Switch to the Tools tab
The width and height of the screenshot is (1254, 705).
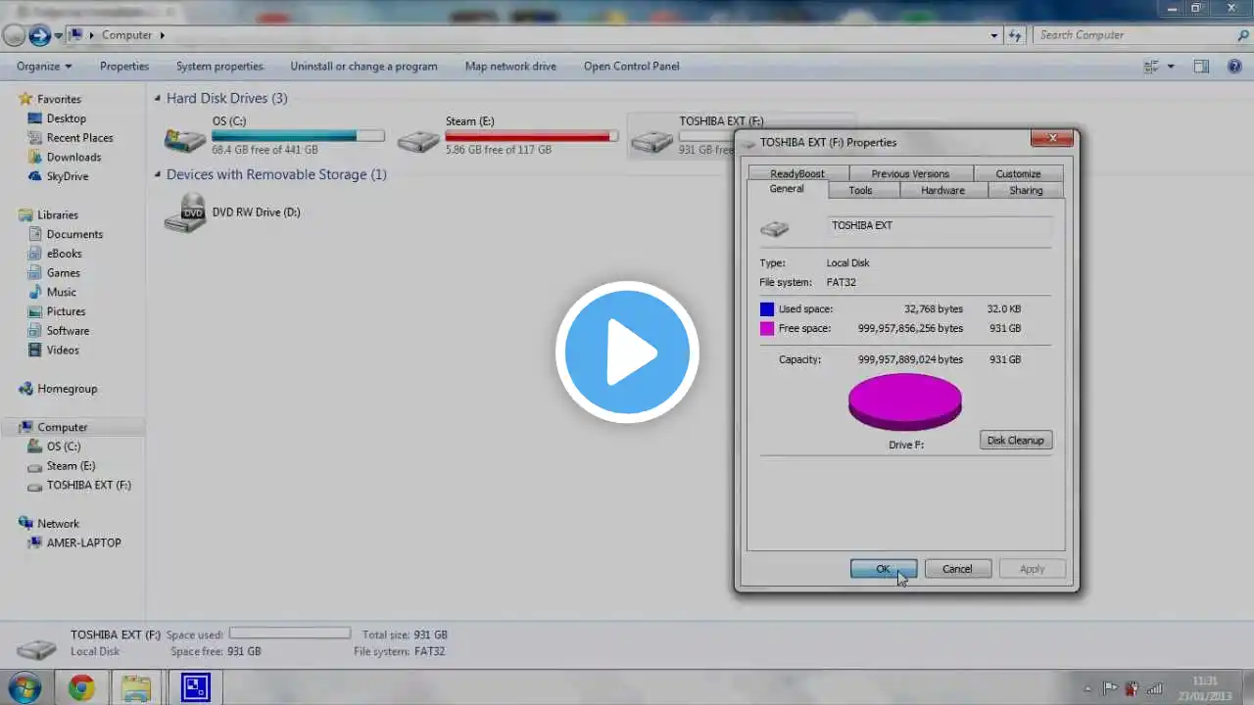pos(860,190)
